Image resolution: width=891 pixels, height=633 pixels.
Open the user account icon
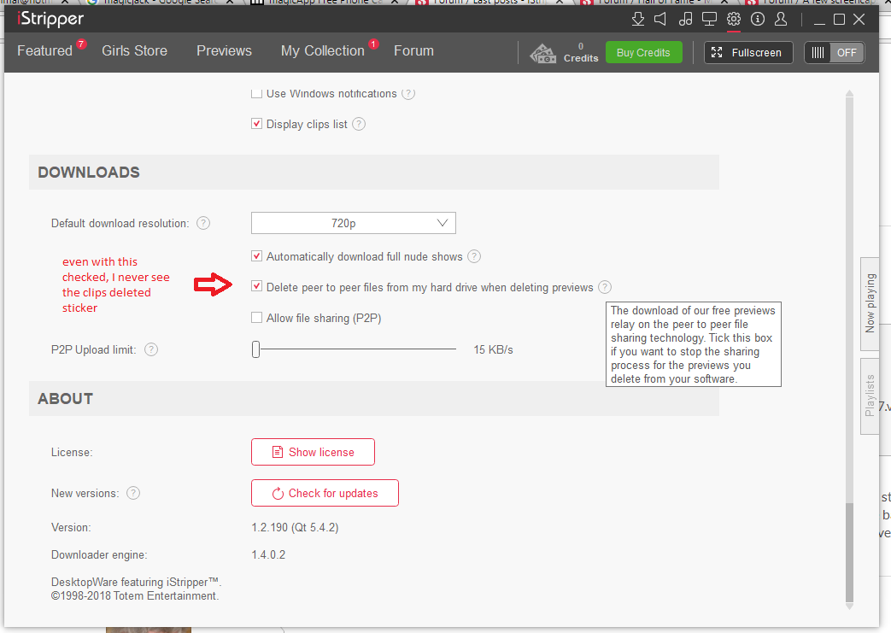[781, 20]
